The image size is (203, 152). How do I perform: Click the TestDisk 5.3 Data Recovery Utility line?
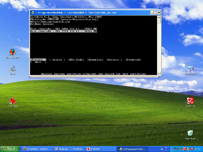[66, 17]
